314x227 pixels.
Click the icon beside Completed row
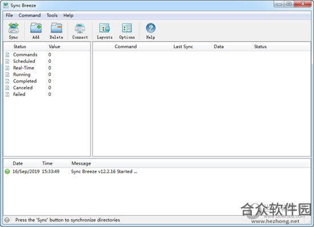[7, 81]
